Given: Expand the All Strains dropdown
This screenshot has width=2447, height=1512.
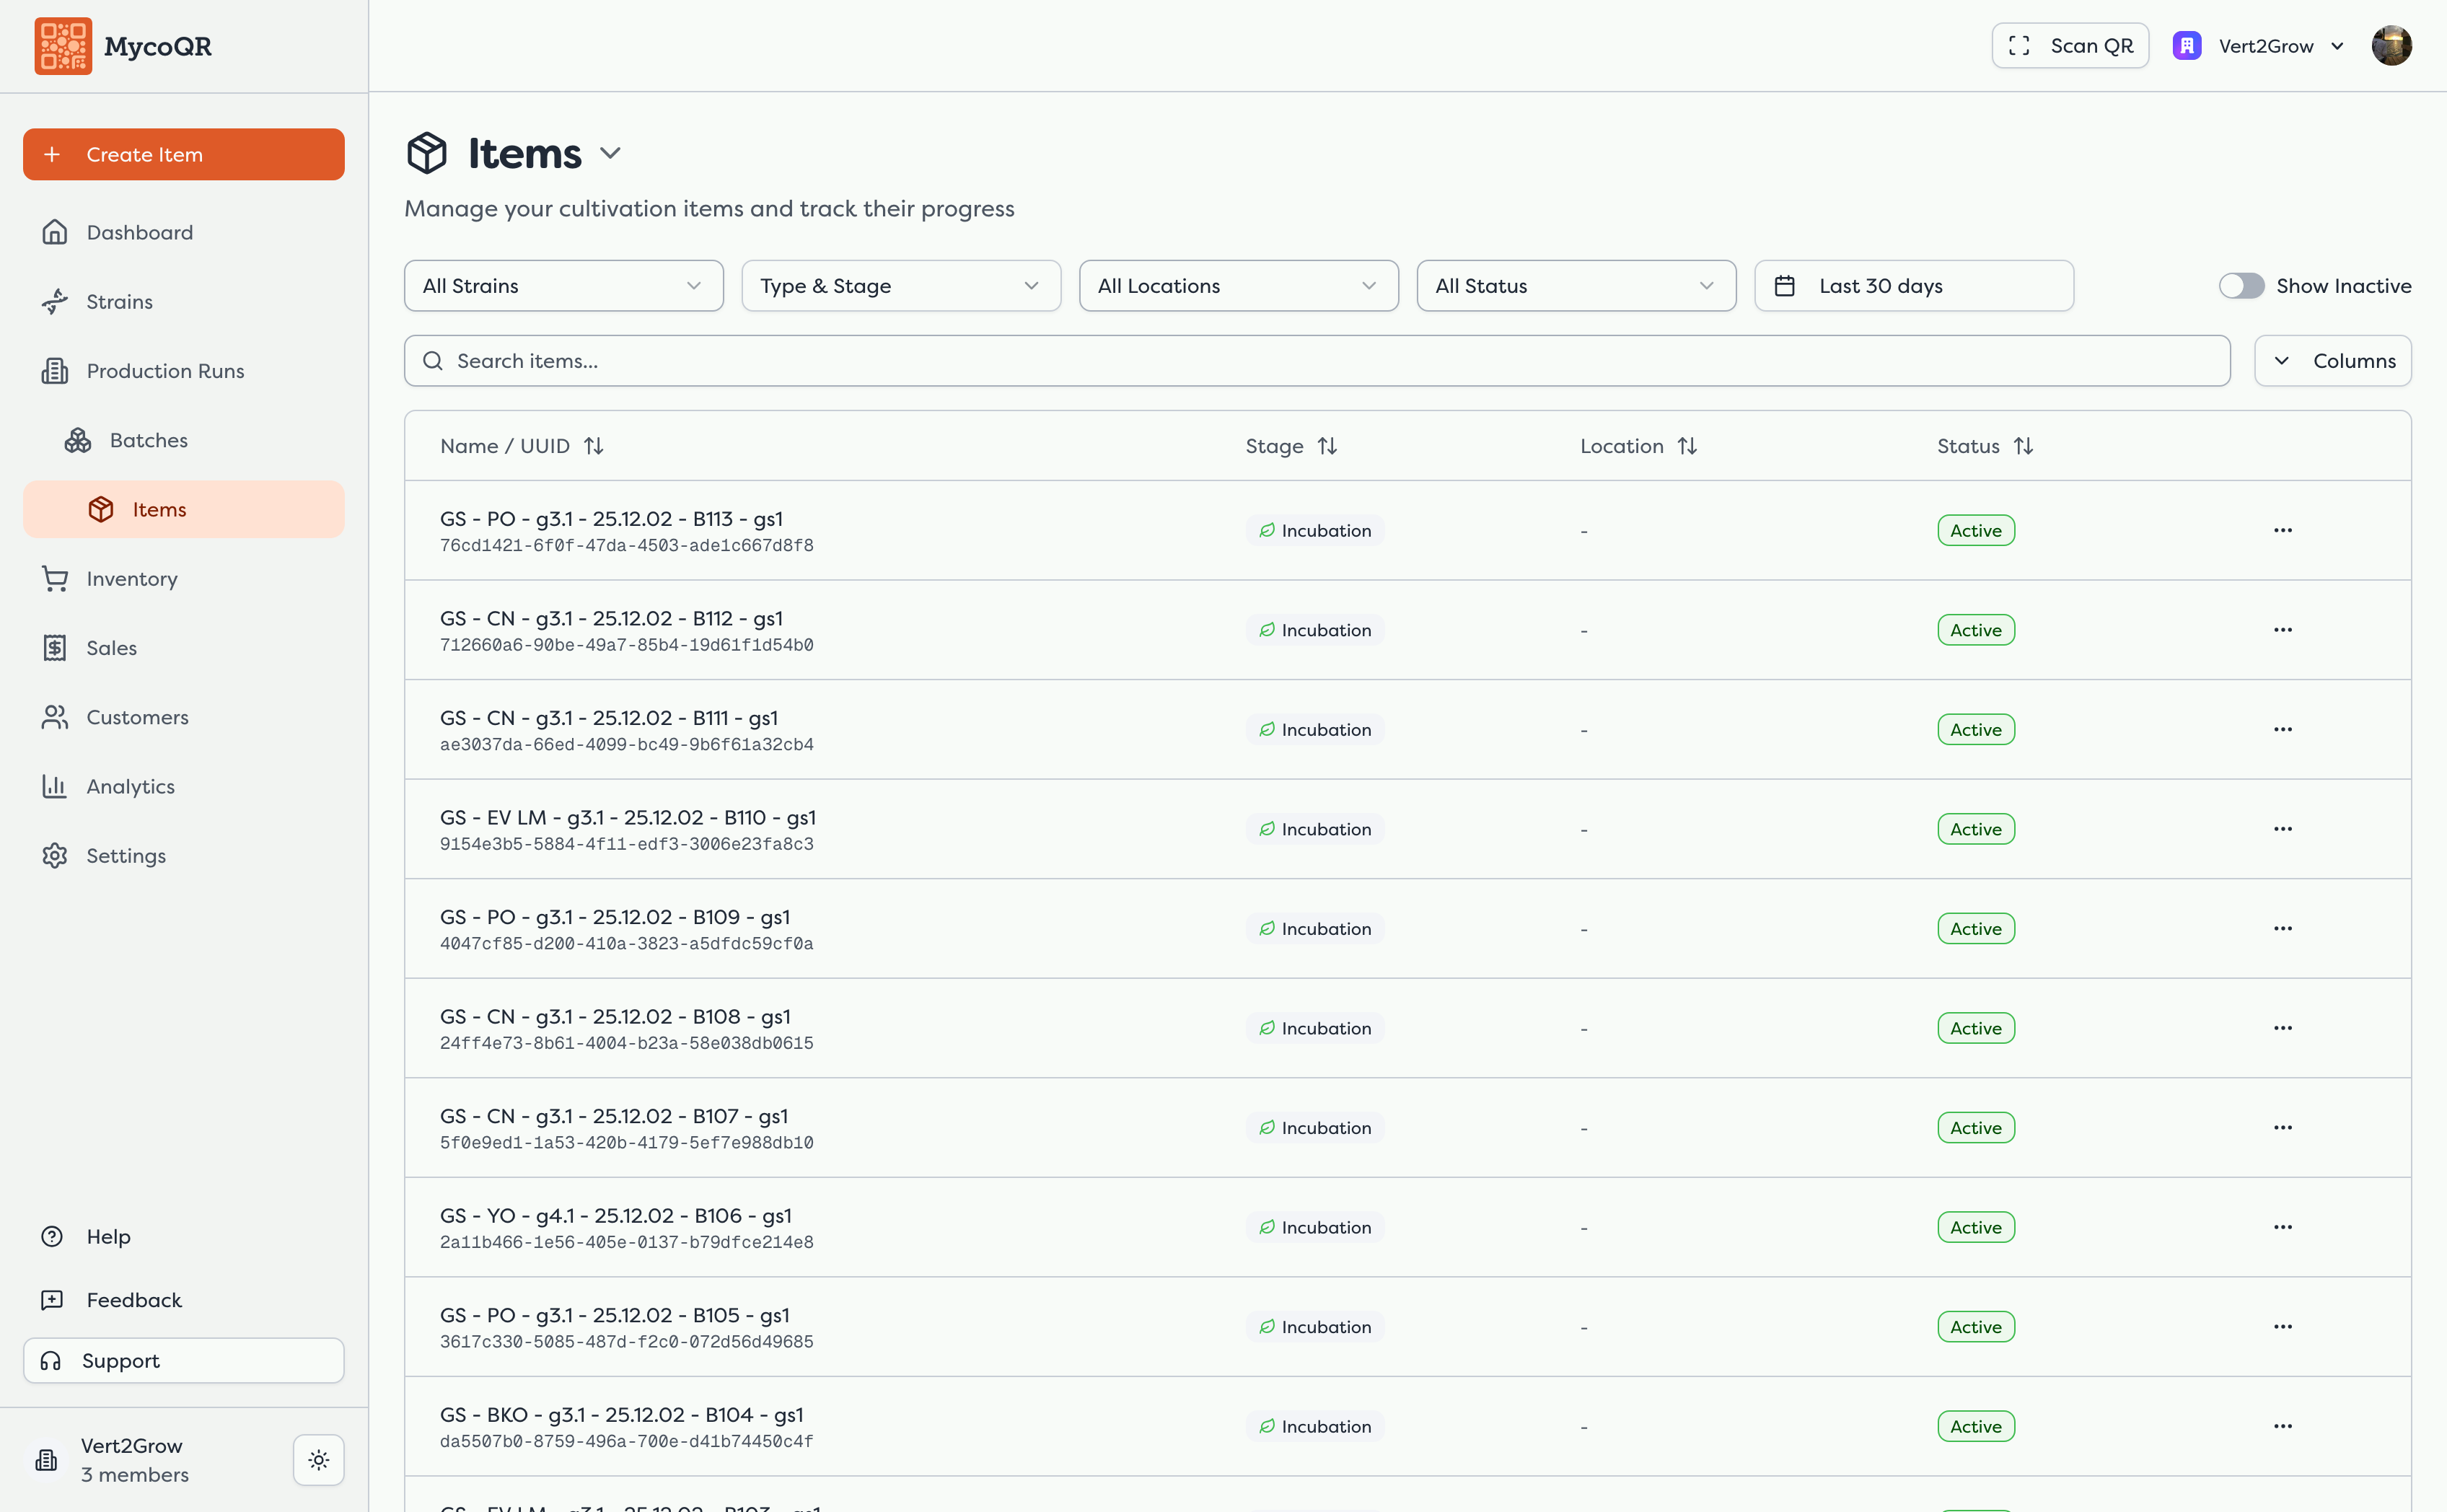Looking at the screenshot, I should (563, 286).
